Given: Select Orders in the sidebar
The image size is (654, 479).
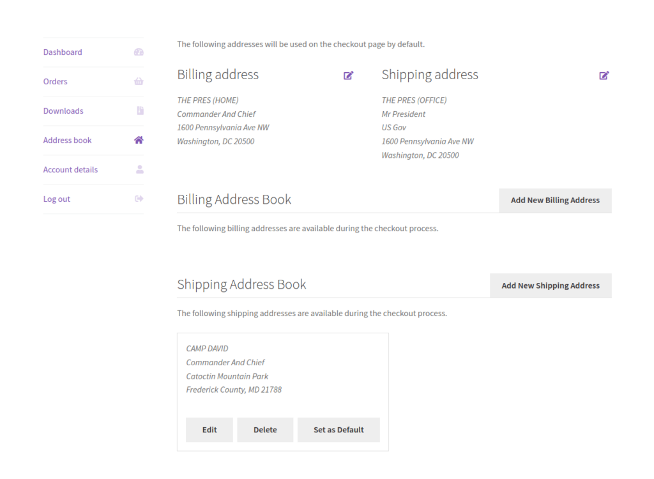Looking at the screenshot, I should click(x=55, y=81).
